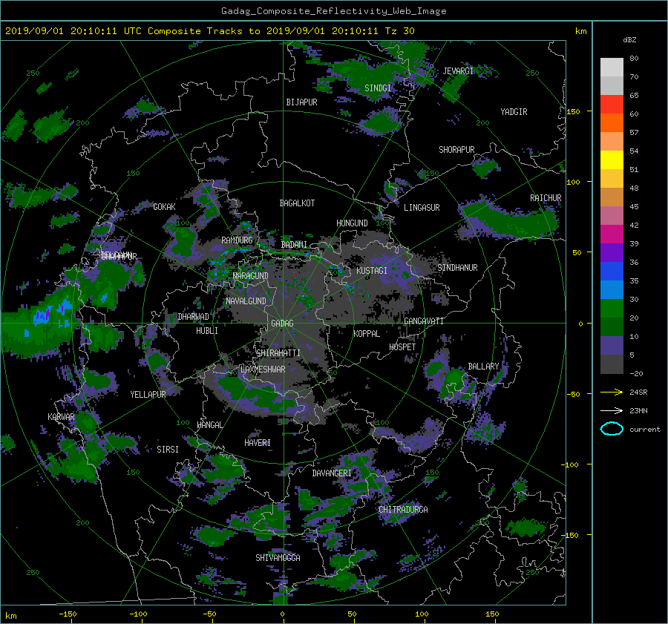This screenshot has height=624, width=668.
Task: Click the cyan ellipse 'current' legend icon
Action: coord(612,429)
